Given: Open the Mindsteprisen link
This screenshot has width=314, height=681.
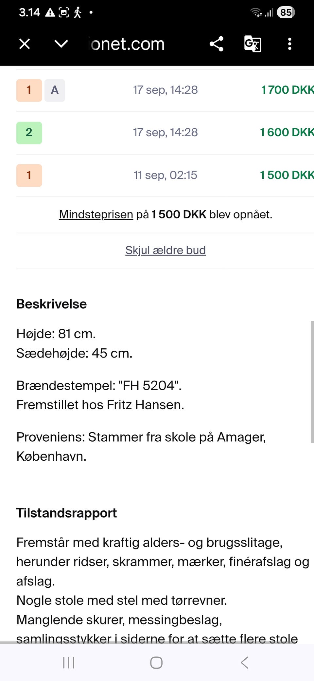Looking at the screenshot, I should pyautogui.click(x=96, y=214).
